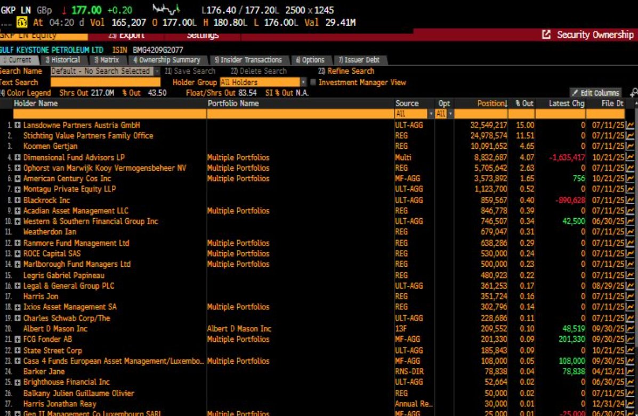Open chart icon for Marlborough Fund Managers row

pos(630,264)
